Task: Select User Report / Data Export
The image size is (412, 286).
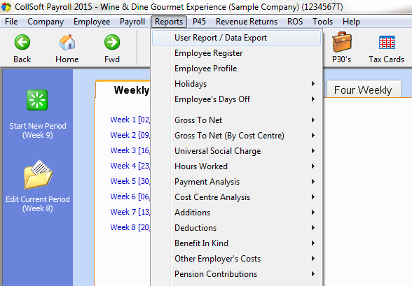Action: click(236, 38)
